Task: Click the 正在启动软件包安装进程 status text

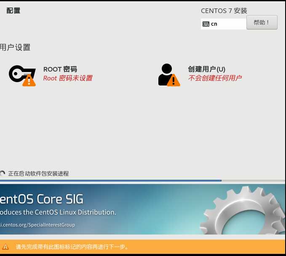Action: 38,173
